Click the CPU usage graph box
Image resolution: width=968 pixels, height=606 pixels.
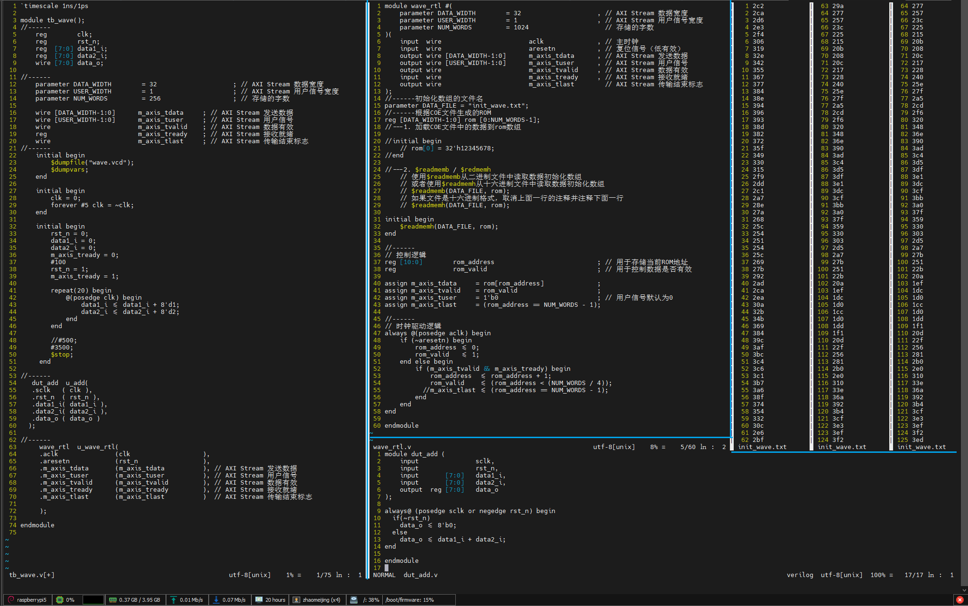pos(93,600)
